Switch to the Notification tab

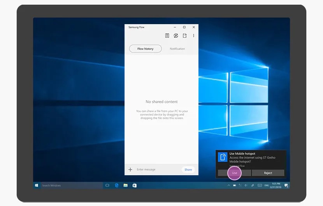pyautogui.click(x=177, y=49)
